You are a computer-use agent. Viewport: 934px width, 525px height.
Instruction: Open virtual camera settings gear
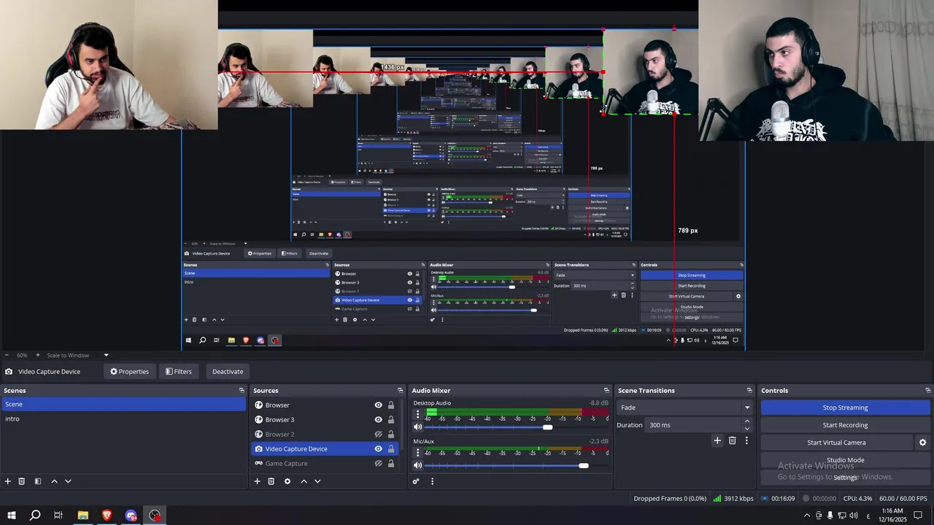(x=922, y=443)
